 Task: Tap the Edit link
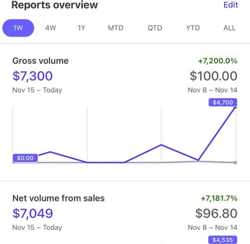point(231,5)
